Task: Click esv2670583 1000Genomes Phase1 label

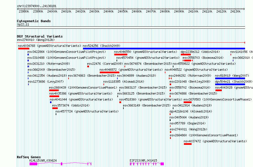Action: pyautogui.click(x=217, y=99)
